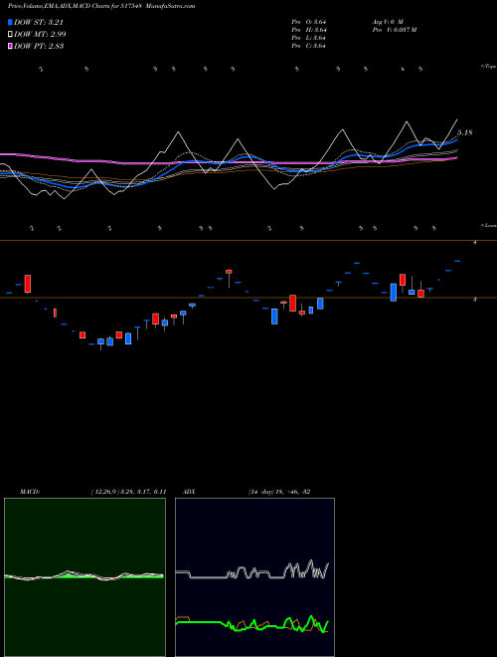This screenshot has height=657, width=497.
Task: Select the 'DOW PT: 2.83' legend text
Action: [39, 46]
